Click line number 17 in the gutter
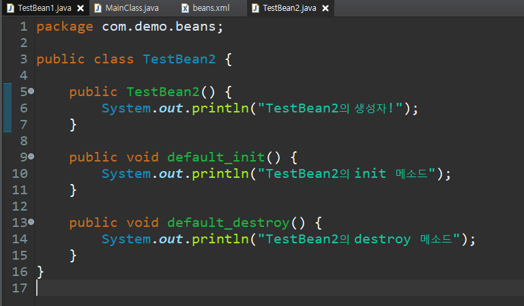The width and height of the screenshot is (524, 306). (x=20, y=288)
